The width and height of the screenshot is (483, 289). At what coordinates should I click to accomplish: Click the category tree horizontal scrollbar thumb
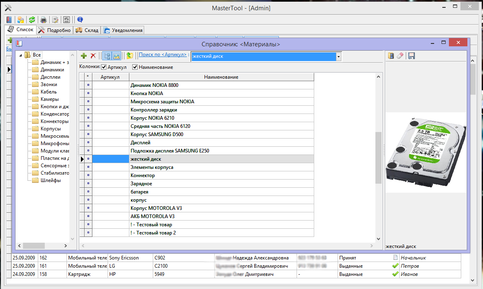[x=34, y=246]
